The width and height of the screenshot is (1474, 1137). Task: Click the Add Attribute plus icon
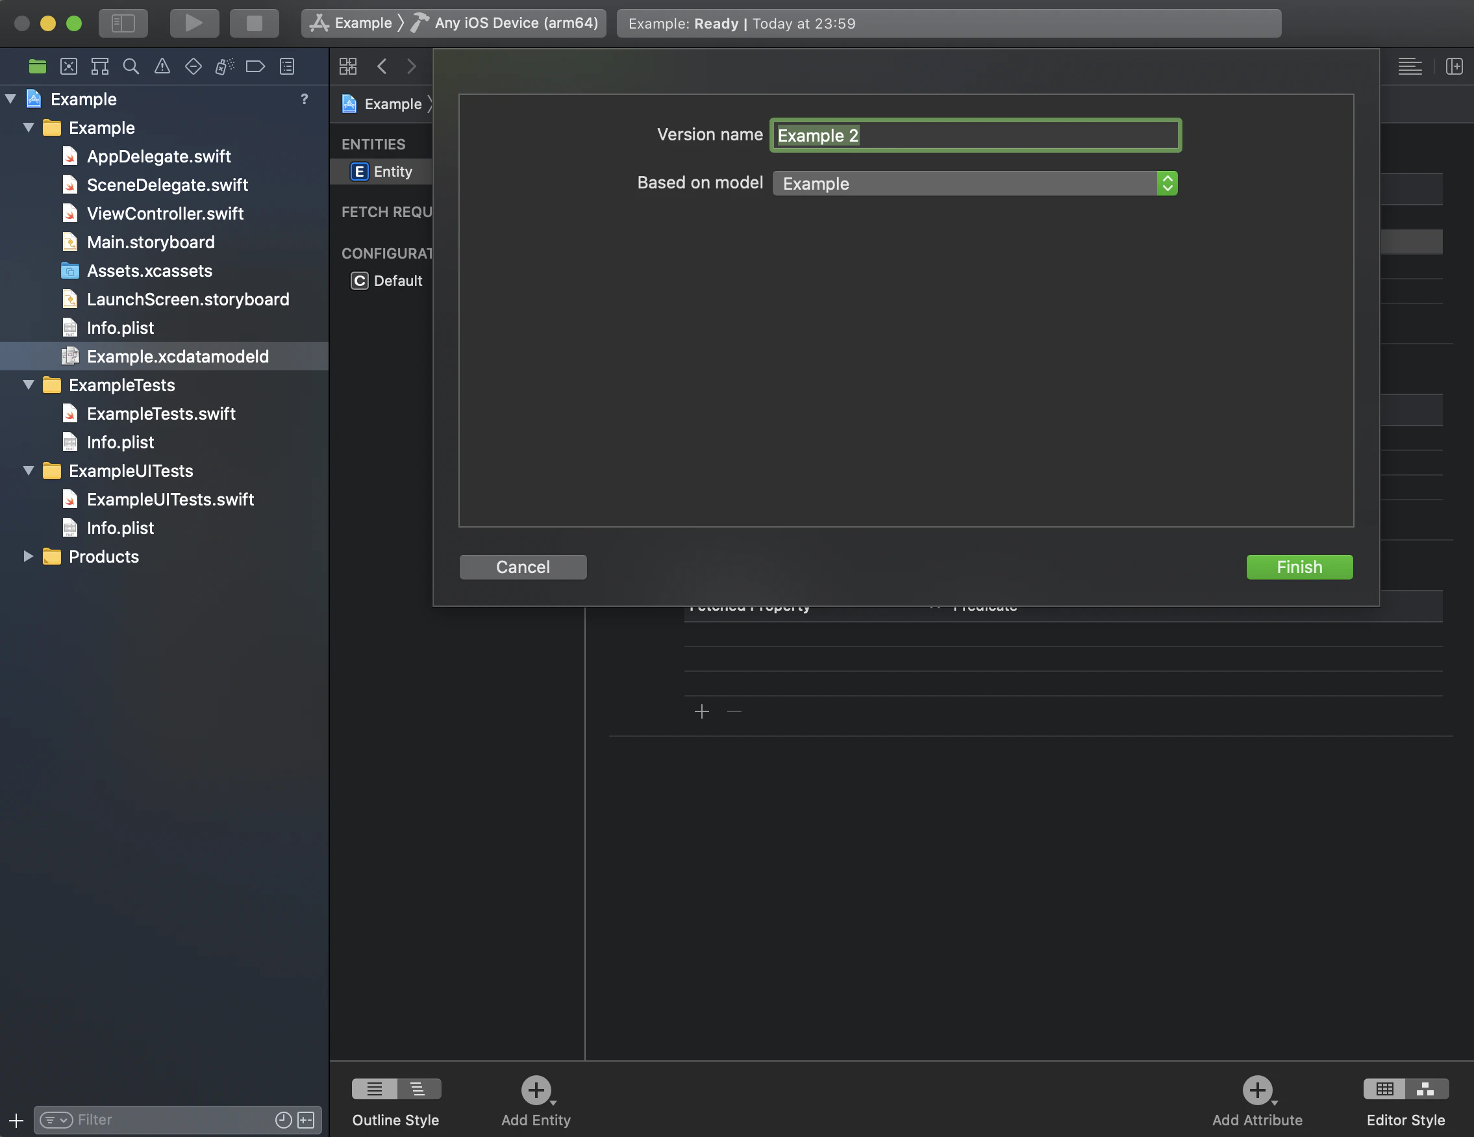coord(1257,1090)
